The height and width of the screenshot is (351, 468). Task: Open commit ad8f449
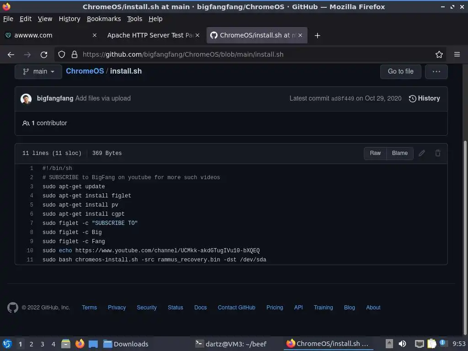point(342,99)
